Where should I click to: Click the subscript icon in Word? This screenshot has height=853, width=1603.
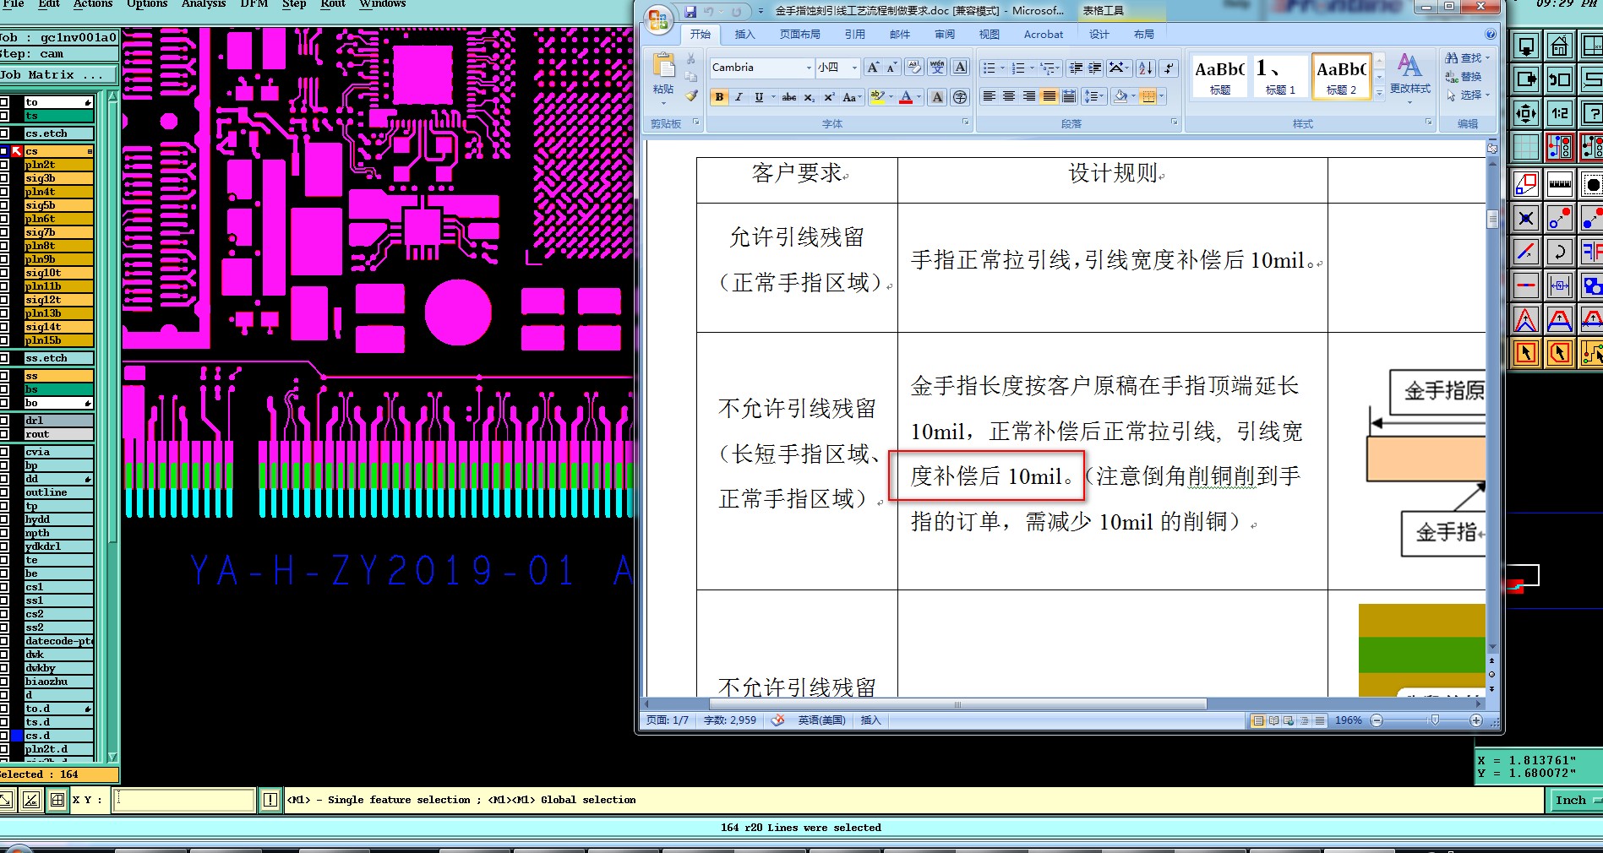tap(809, 97)
